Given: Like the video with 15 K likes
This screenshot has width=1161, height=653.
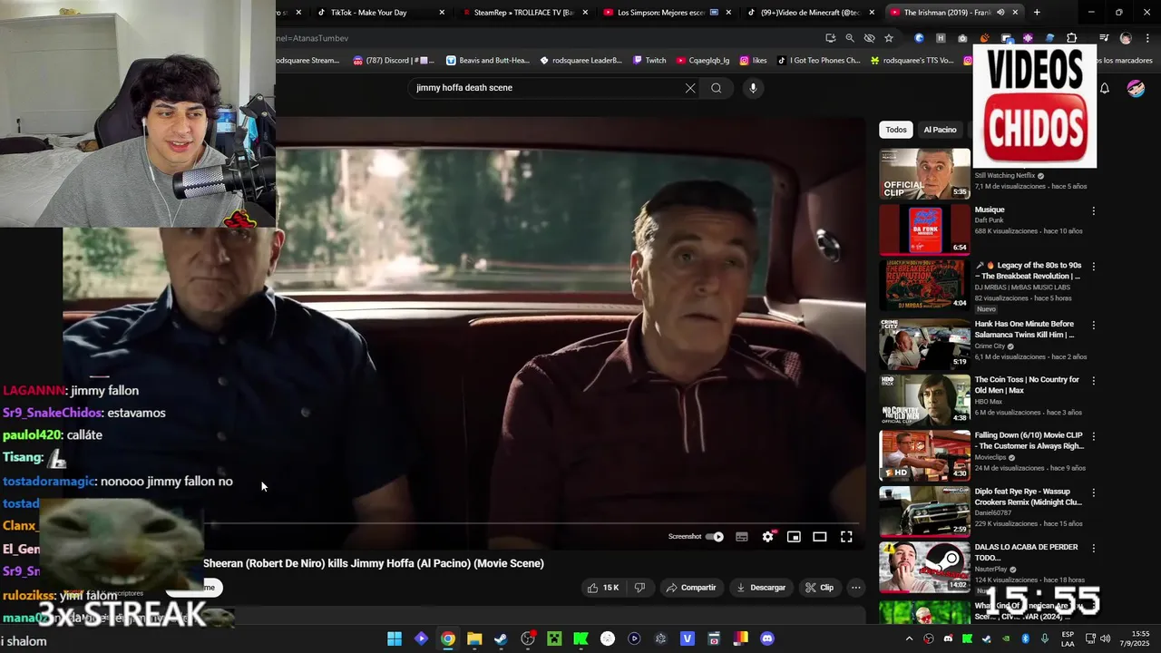Looking at the screenshot, I should pyautogui.click(x=602, y=588).
